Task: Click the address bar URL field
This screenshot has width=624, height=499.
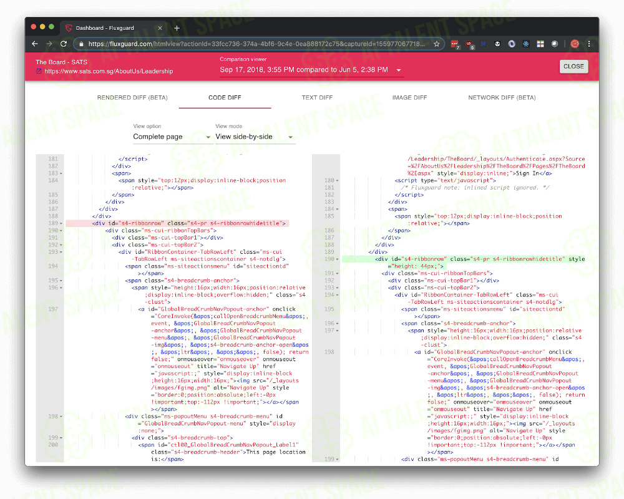Action: pyautogui.click(x=256, y=44)
